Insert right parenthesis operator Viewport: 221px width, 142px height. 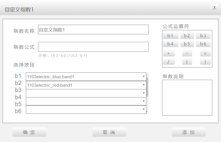(205, 62)
